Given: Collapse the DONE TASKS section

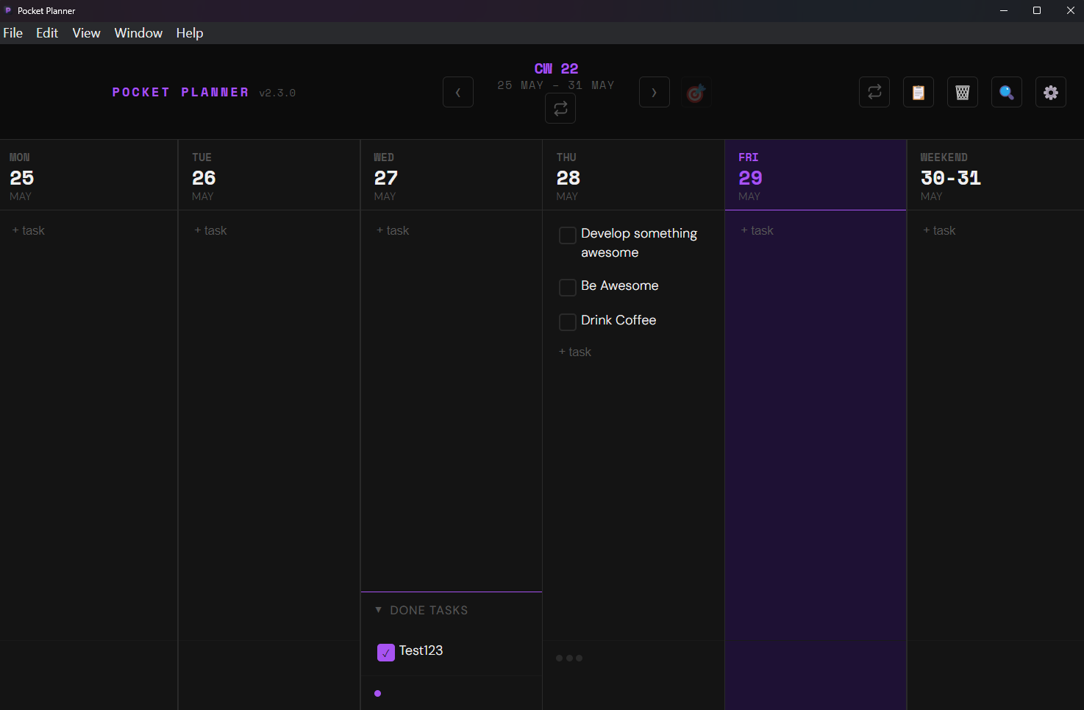Looking at the screenshot, I should 379,610.
